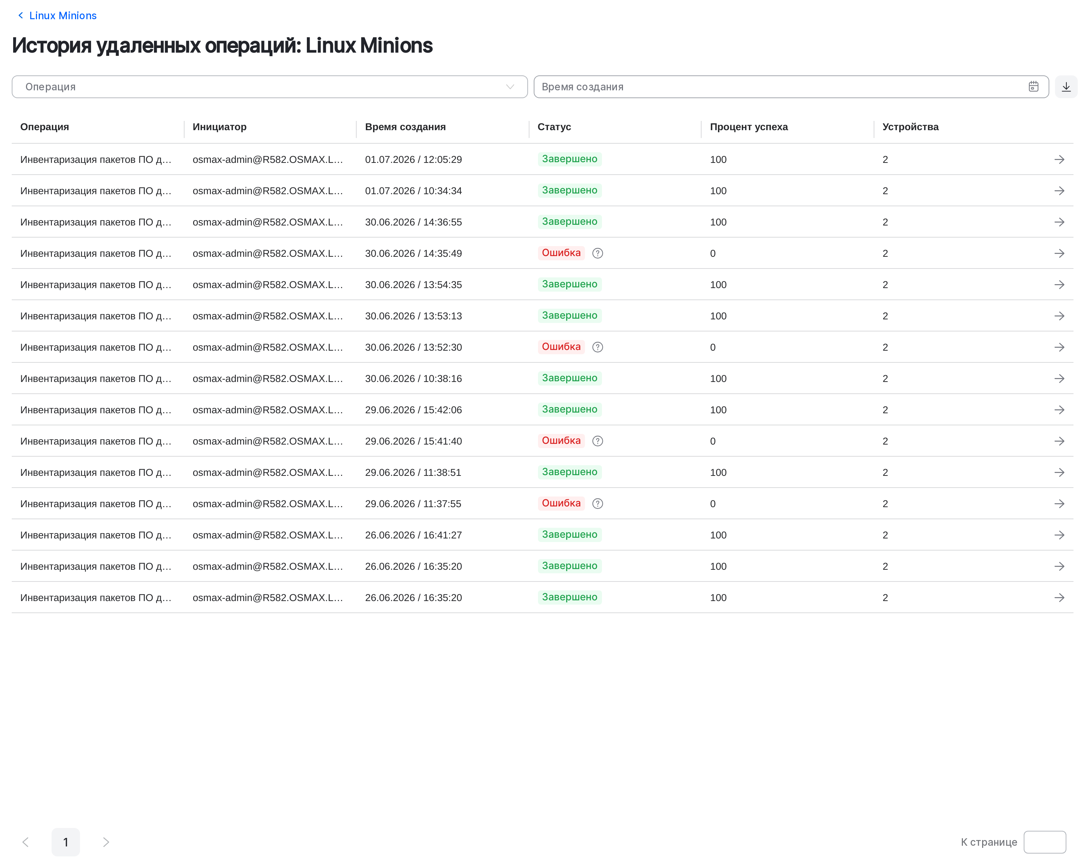Open details arrow for 30.06.2026 14:36:55 row

pos(1059,222)
